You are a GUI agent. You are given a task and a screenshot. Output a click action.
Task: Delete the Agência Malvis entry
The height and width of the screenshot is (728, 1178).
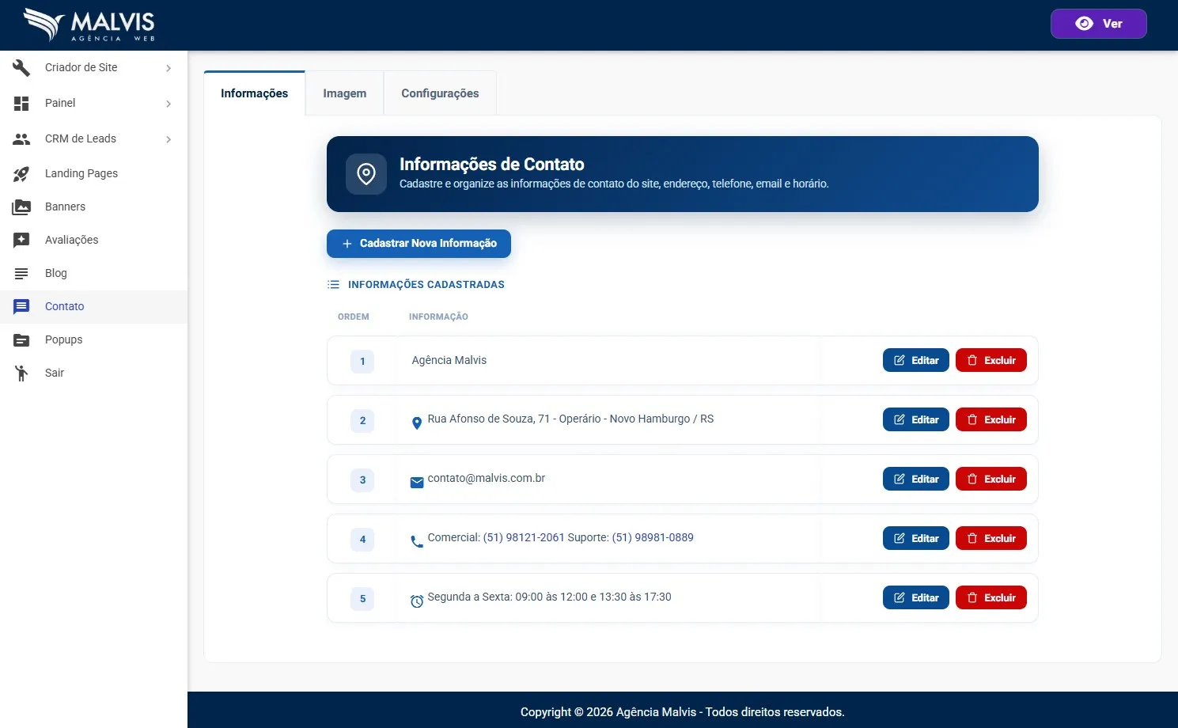click(991, 360)
